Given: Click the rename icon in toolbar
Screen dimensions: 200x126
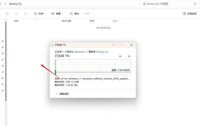Looking at the screenshot, I should point(7,14).
